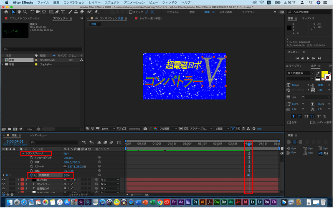Take a snapshot with the camera icon
Screen dimensions: 334x208
pyautogui.click(x=145, y=129)
